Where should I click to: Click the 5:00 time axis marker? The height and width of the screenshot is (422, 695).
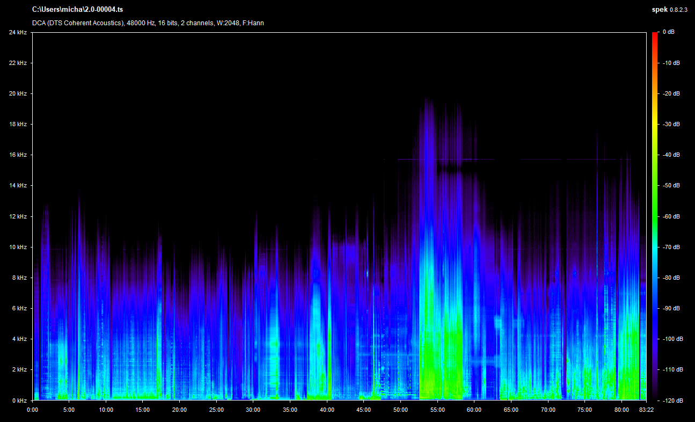pos(69,410)
